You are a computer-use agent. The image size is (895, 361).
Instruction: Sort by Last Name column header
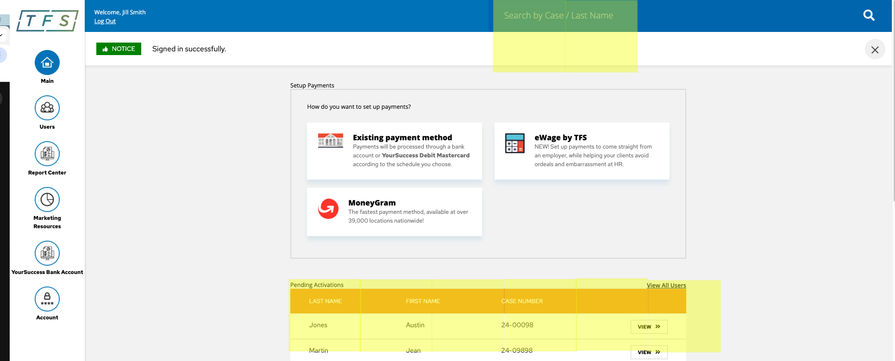(325, 301)
